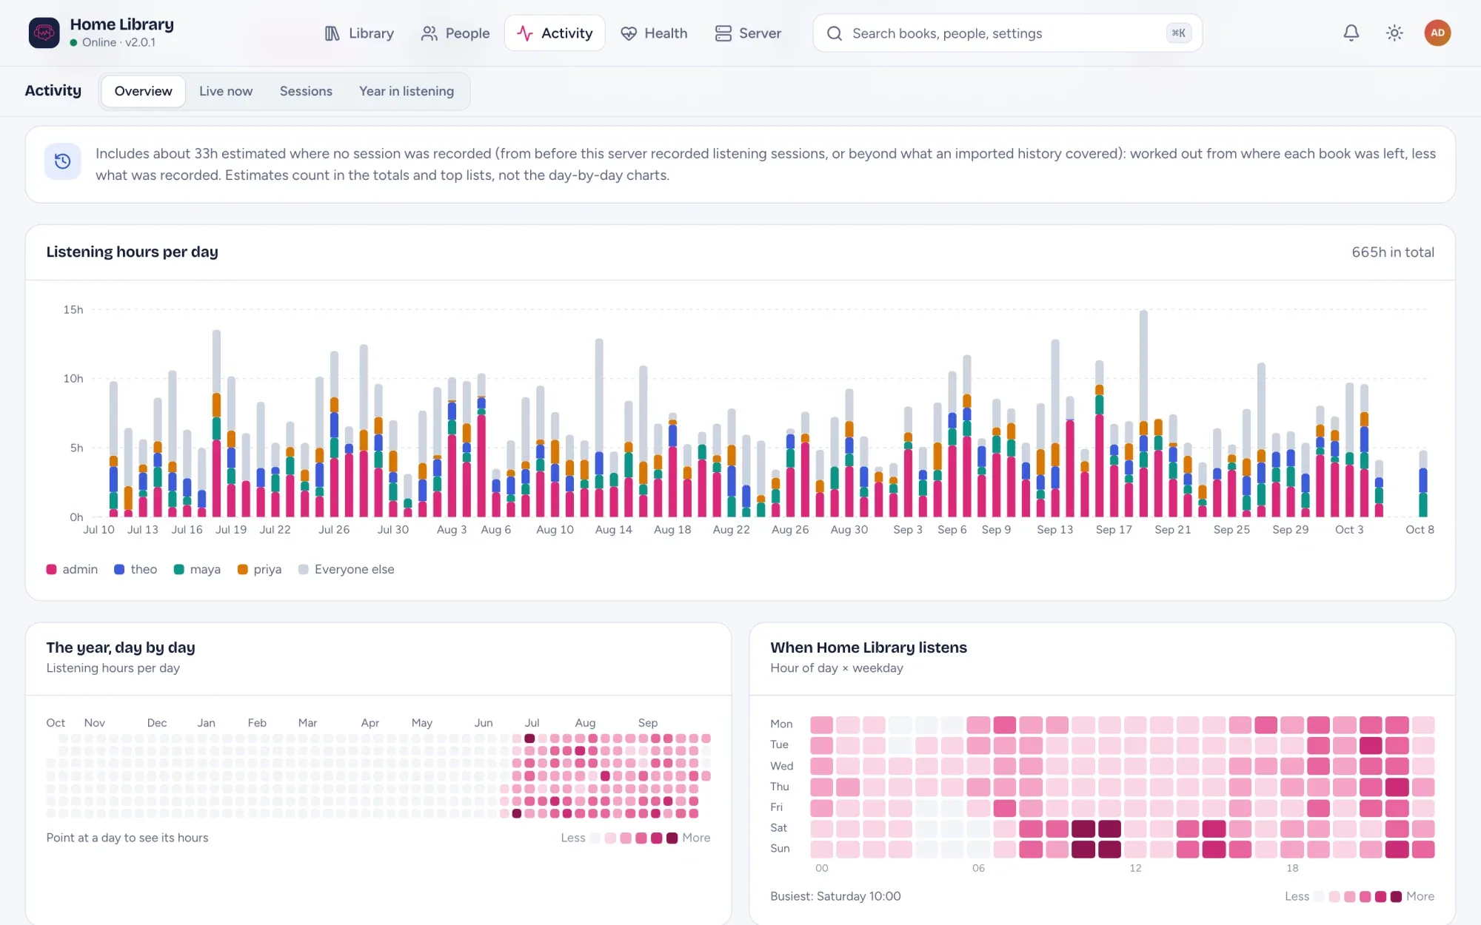Click the Home Library app logo icon
Image resolution: width=1481 pixels, height=925 pixels.
pos(44,33)
